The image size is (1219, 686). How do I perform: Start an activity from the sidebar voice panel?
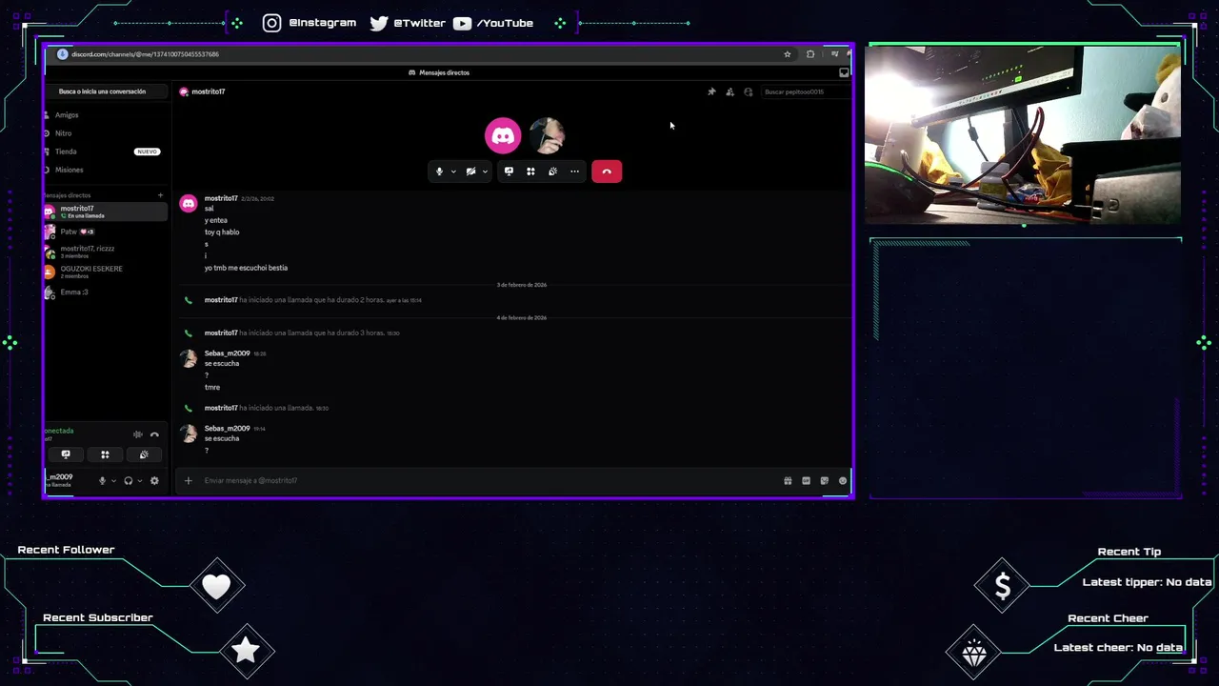tap(105, 454)
